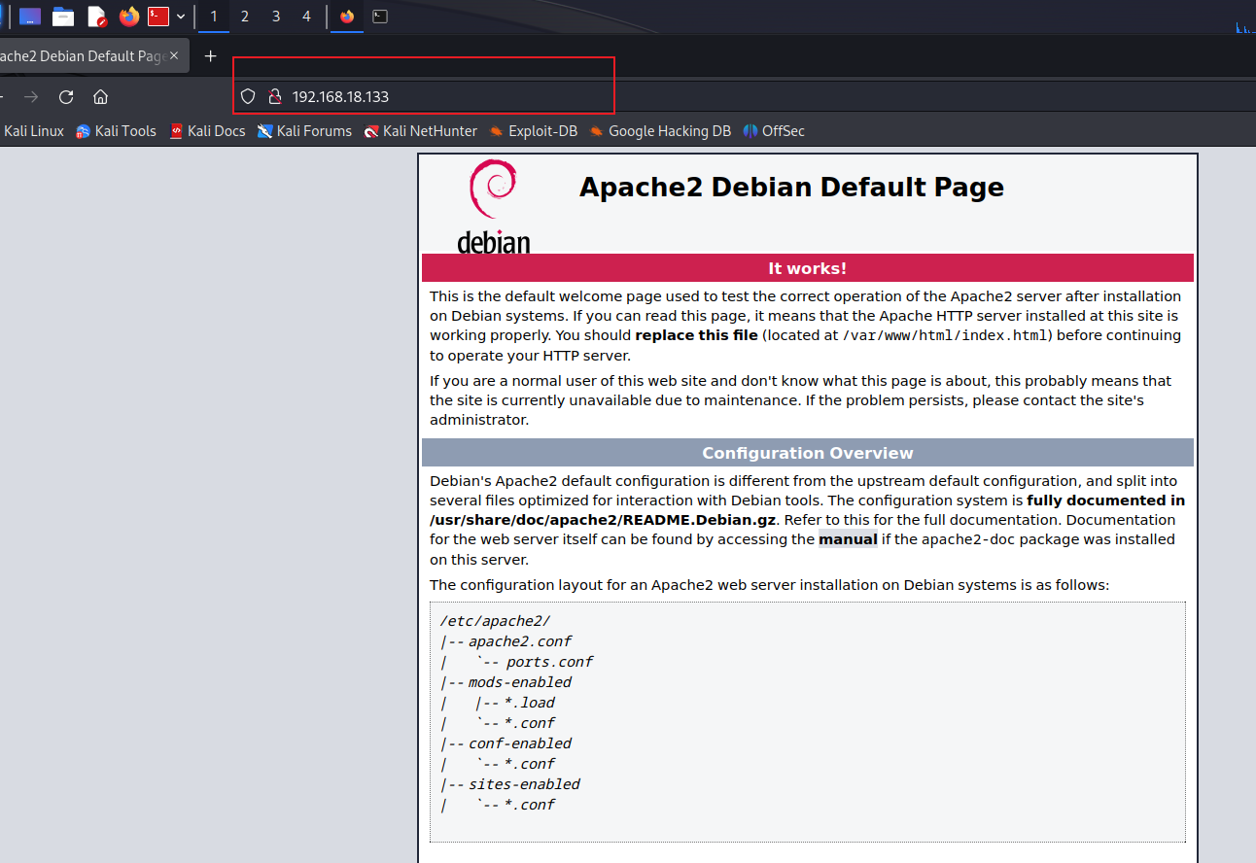Click the mods-enabled line in tree
The height and width of the screenshot is (863, 1256).
pos(520,682)
